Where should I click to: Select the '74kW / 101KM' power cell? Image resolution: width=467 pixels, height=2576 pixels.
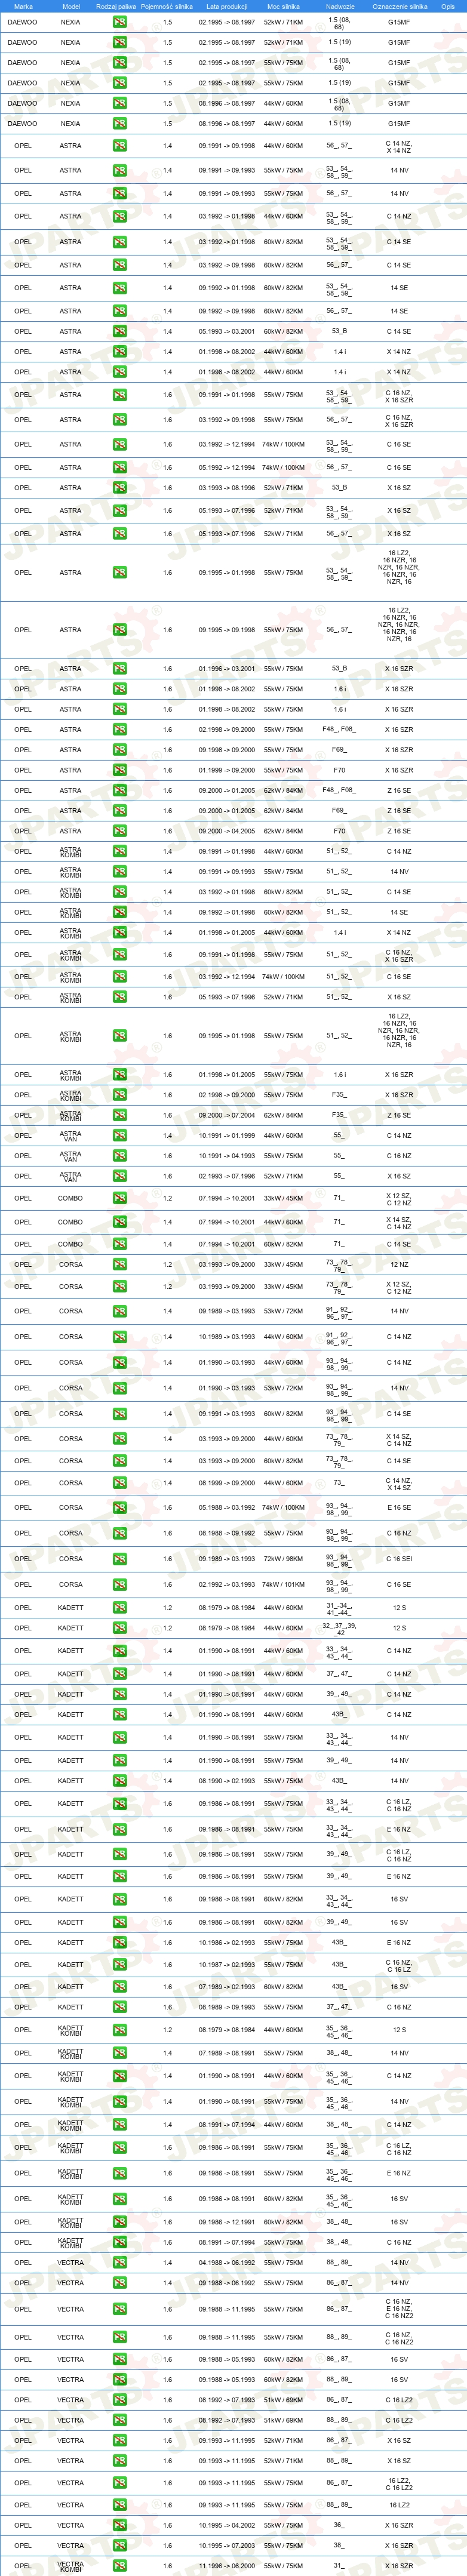283,1584
